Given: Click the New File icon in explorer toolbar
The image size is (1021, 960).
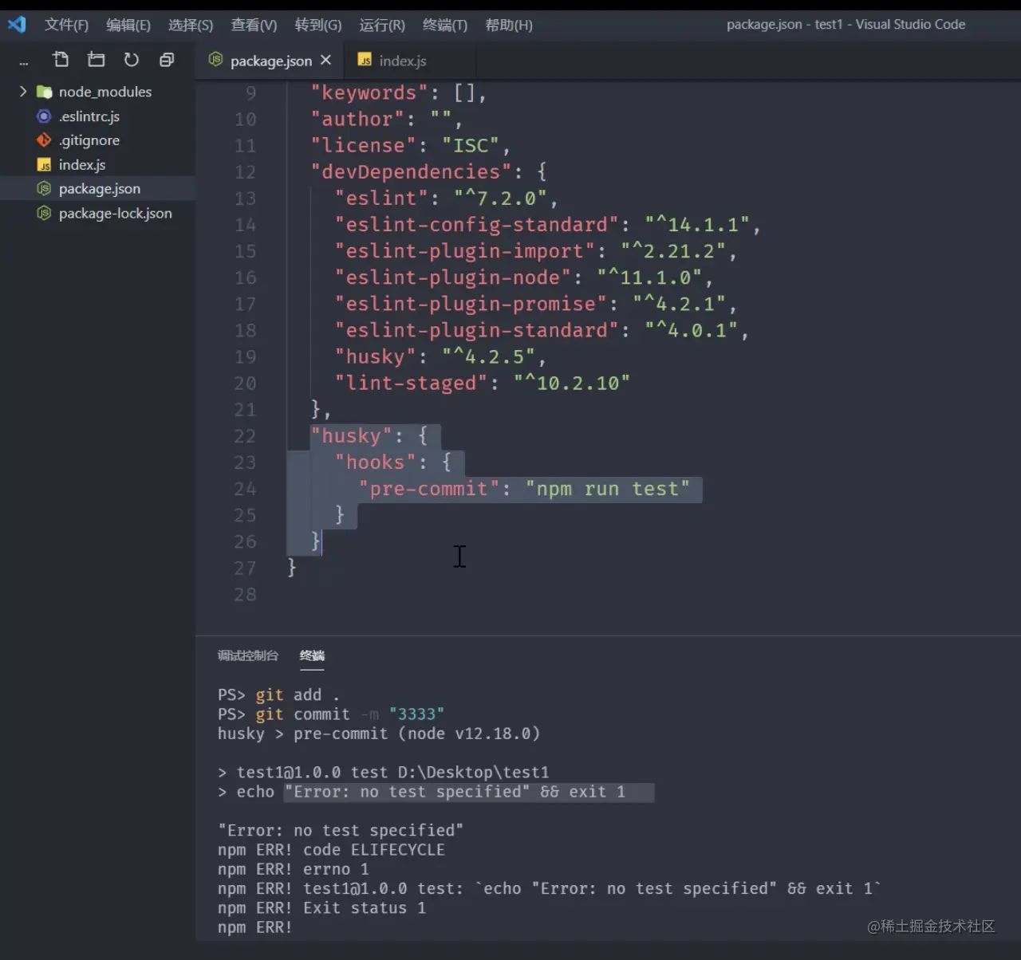Looking at the screenshot, I should [61, 60].
